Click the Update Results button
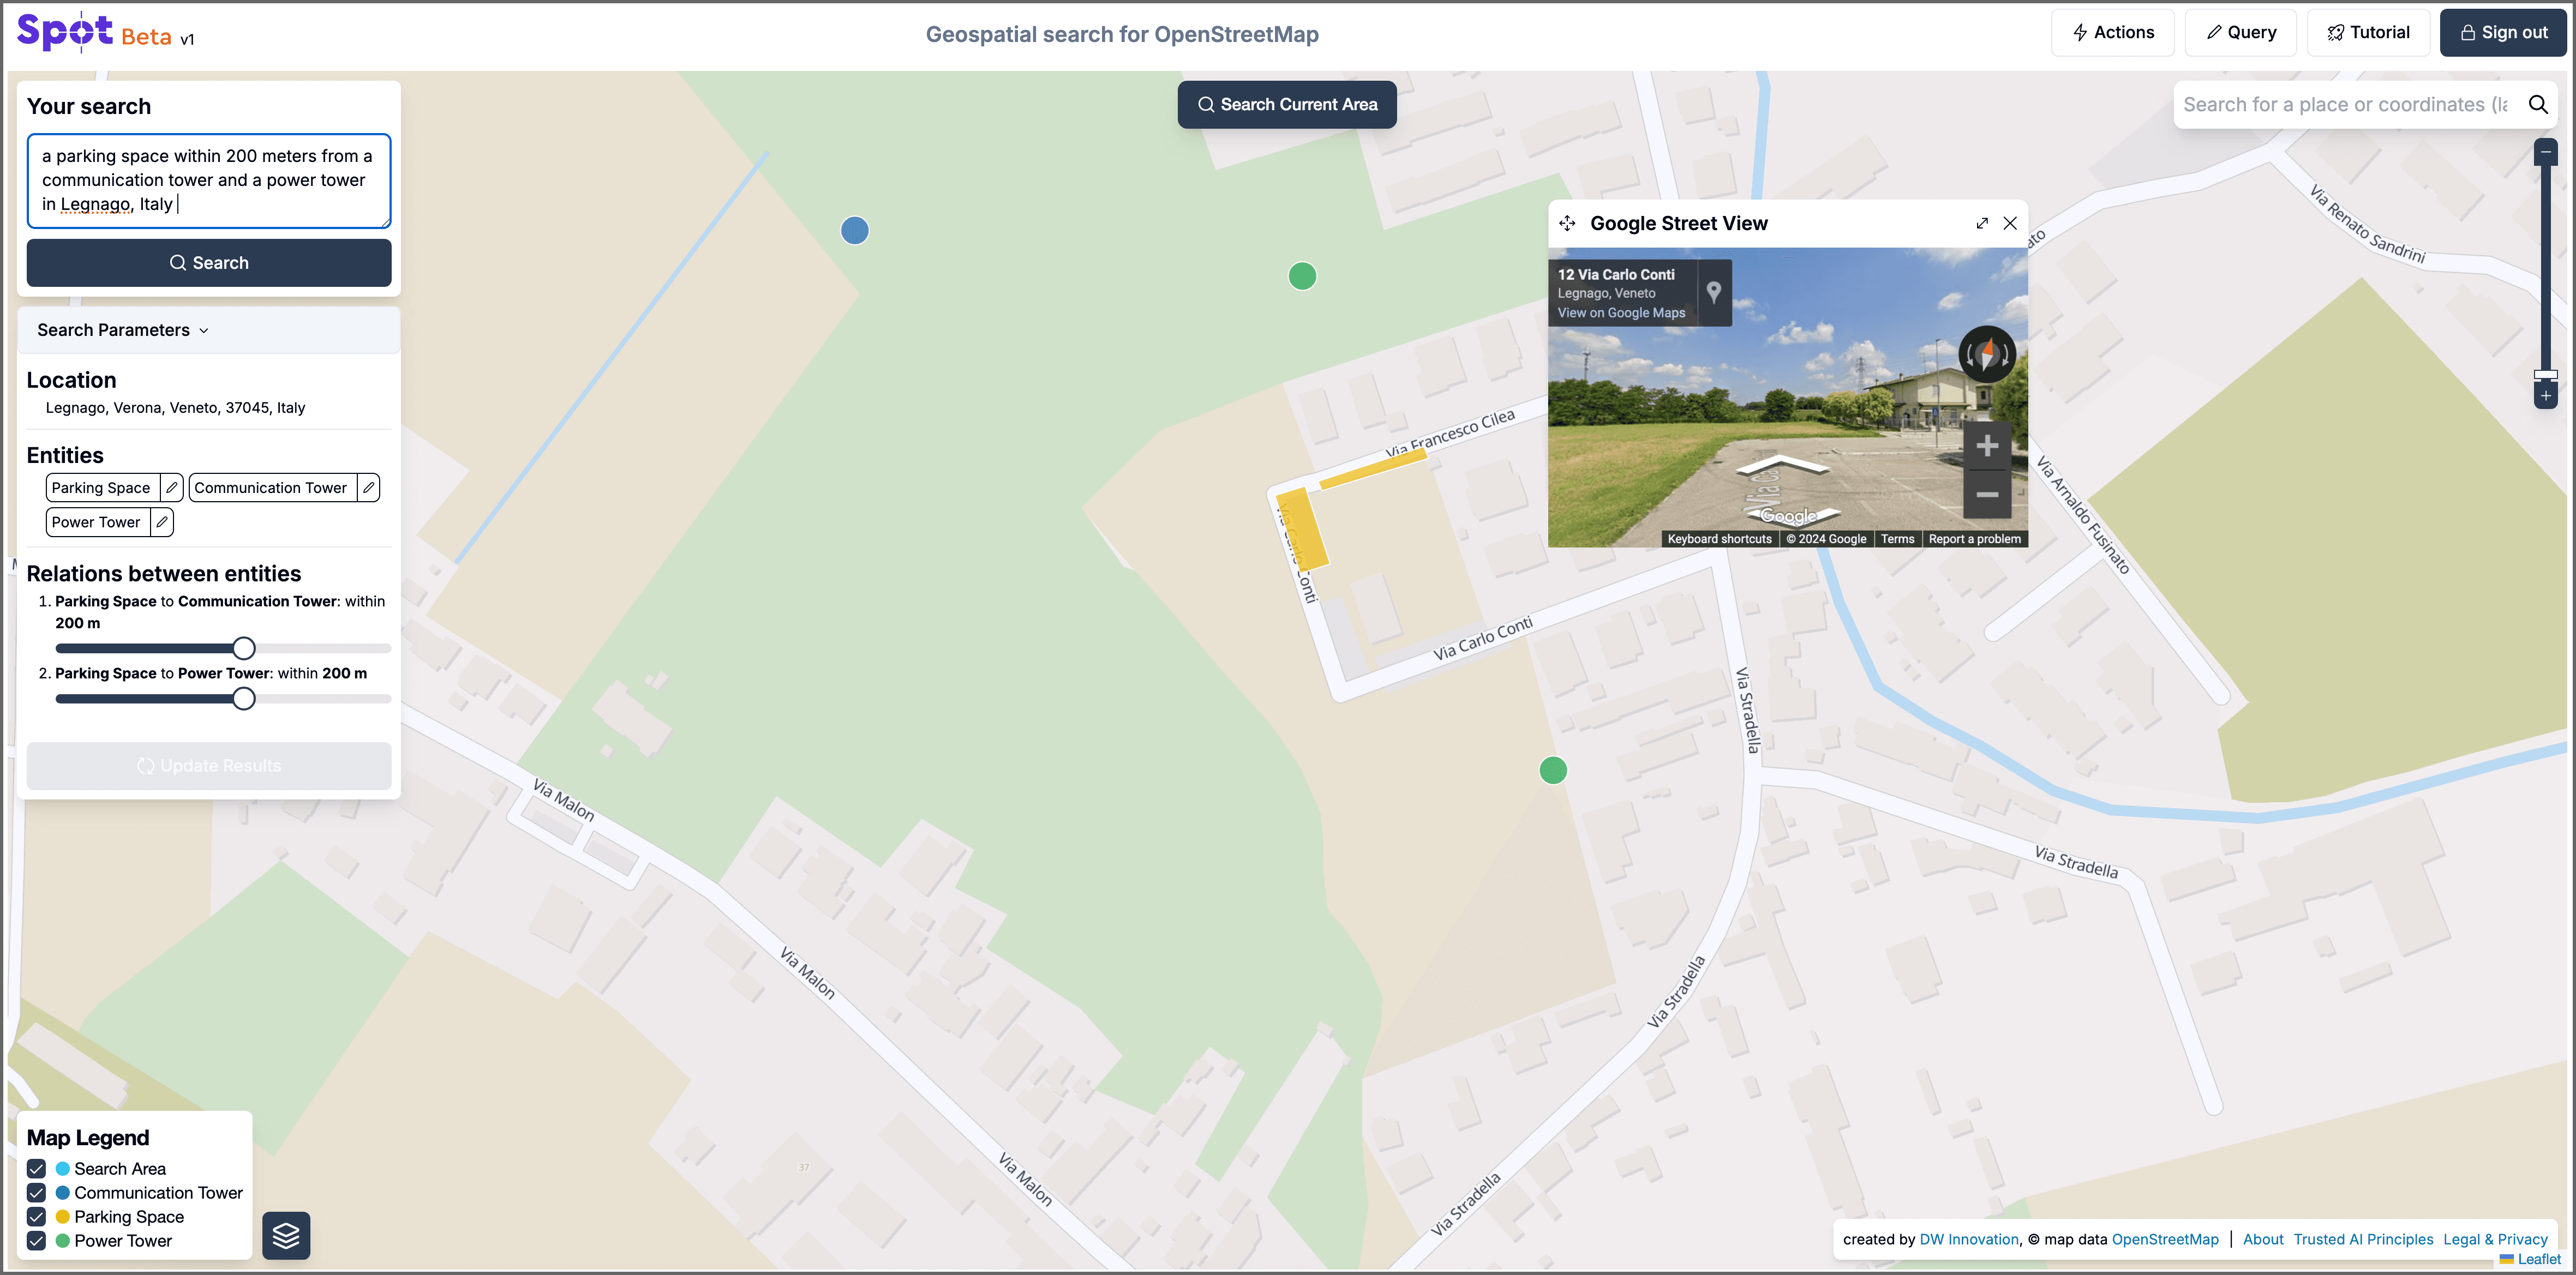Viewport: 2576px width, 1275px height. click(x=209, y=765)
